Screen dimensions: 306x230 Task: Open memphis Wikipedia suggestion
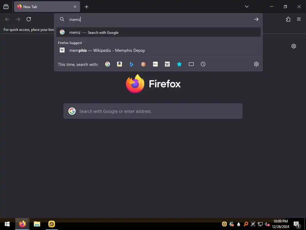(x=158, y=50)
